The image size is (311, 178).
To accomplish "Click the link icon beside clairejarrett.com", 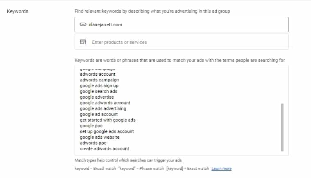I will [83, 25].
